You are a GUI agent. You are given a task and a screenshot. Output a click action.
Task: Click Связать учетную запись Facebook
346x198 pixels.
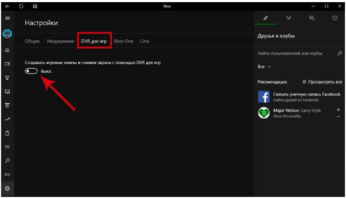[307, 94]
